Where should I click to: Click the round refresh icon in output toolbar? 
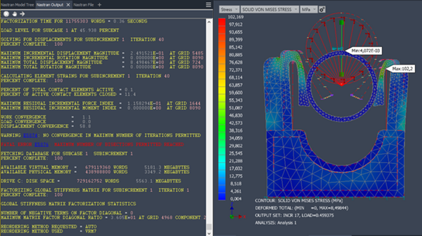(x=6, y=14)
